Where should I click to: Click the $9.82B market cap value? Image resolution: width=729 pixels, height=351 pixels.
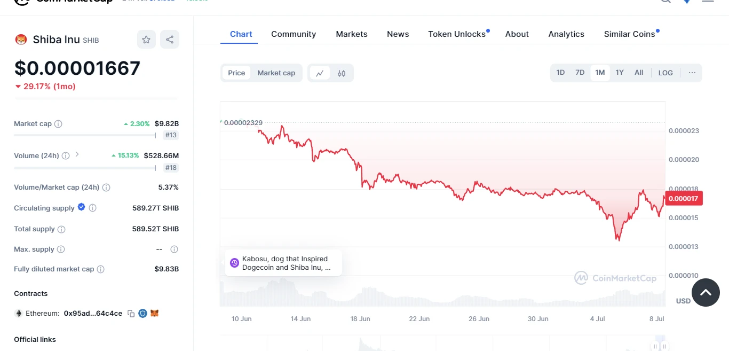click(x=167, y=124)
